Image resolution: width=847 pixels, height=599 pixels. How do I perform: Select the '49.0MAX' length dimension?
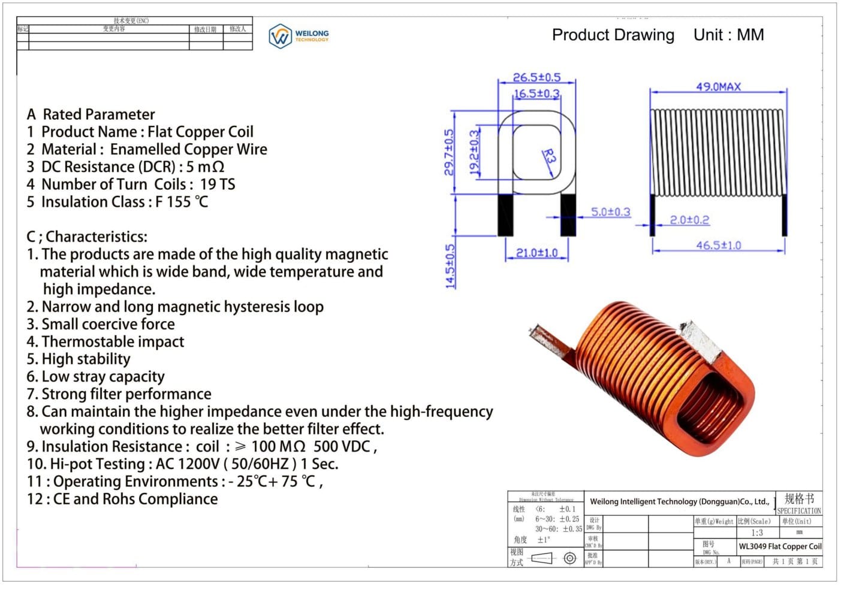click(718, 86)
